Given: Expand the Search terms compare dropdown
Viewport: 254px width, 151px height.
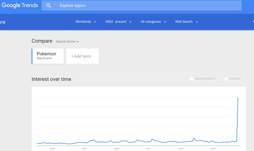Looking at the screenshot, I should [67, 42].
